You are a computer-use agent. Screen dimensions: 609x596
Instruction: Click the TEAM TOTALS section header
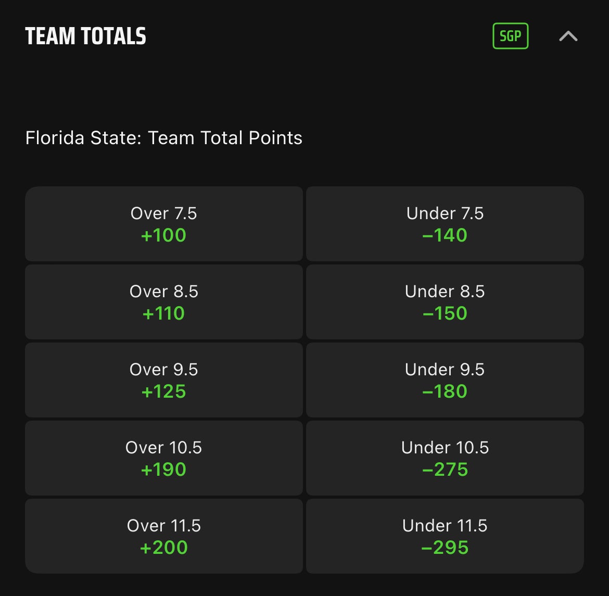pos(86,36)
